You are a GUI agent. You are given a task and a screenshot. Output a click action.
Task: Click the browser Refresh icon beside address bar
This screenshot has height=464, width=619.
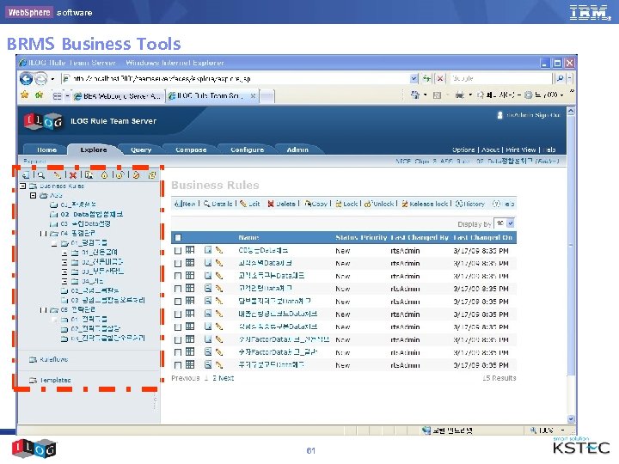426,78
